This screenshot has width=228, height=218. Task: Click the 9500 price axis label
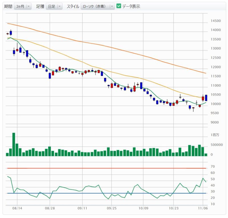[x=215, y=113]
